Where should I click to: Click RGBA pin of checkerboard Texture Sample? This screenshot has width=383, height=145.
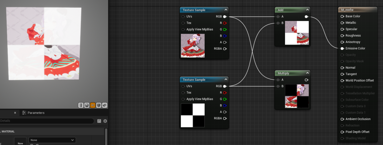[x=225, y=119]
